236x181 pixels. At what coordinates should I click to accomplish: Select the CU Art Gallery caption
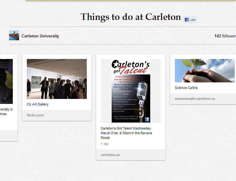[38, 104]
